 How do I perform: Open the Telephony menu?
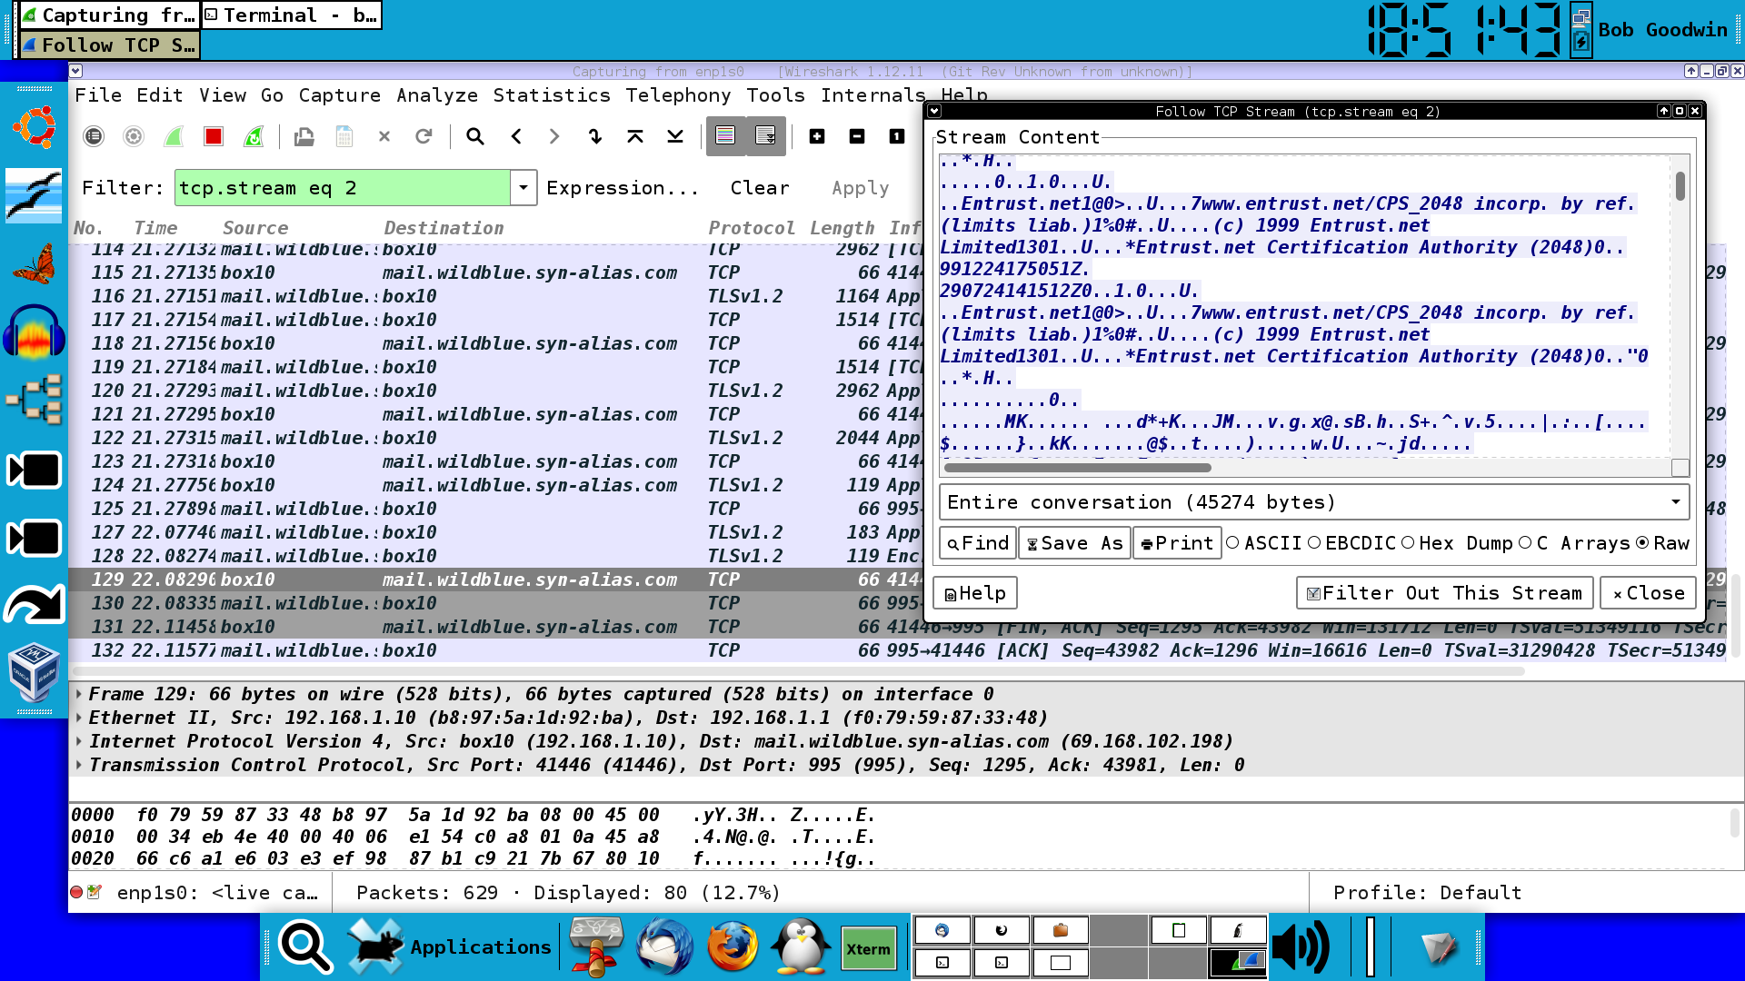point(678,95)
